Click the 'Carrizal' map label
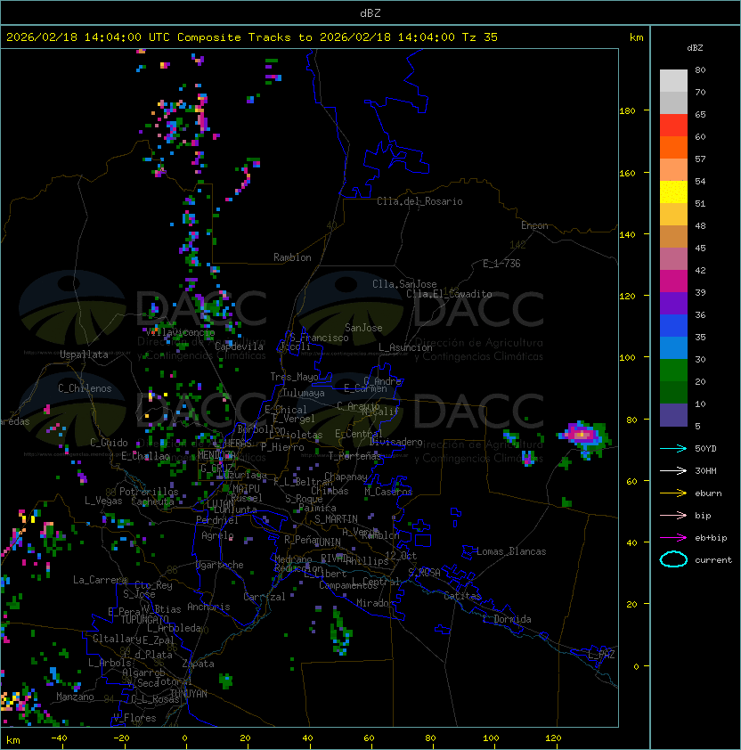The height and width of the screenshot is (750, 741). 265,597
